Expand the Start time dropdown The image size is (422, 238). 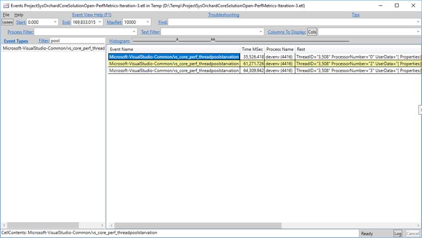tap(55, 22)
